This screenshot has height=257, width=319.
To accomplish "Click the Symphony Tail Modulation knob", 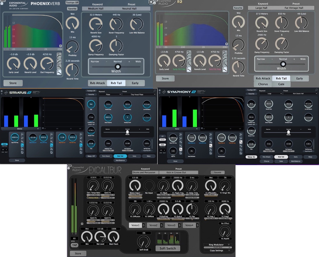I will click(x=222, y=151).
